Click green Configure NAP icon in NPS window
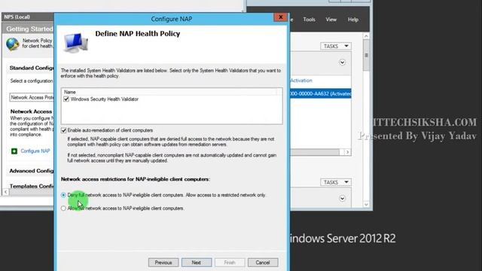 [14, 151]
